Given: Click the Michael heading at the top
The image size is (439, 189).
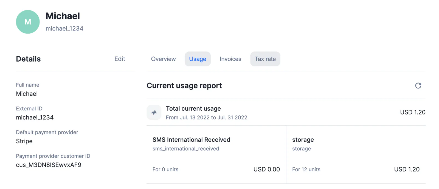Looking at the screenshot, I should [63, 16].
